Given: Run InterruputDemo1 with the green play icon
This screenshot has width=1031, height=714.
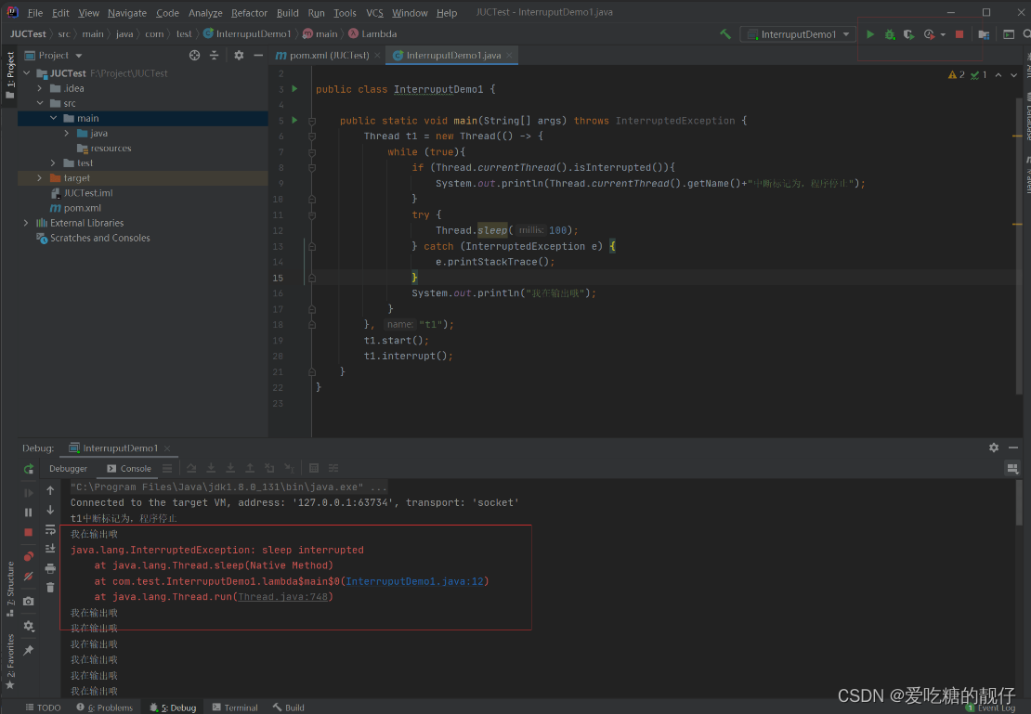Looking at the screenshot, I should [870, 34].
